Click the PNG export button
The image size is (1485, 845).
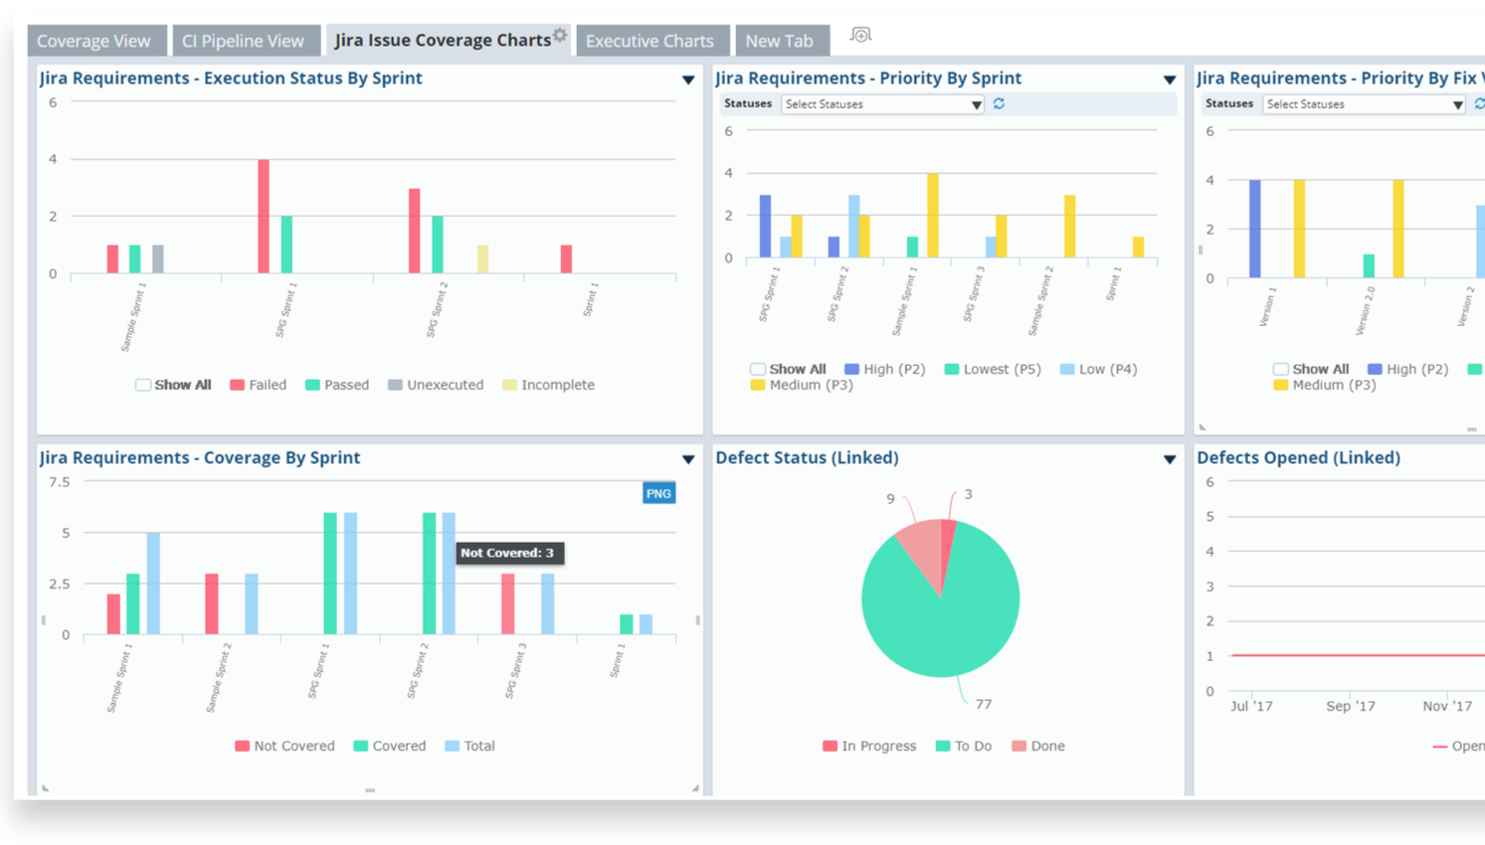658,493
